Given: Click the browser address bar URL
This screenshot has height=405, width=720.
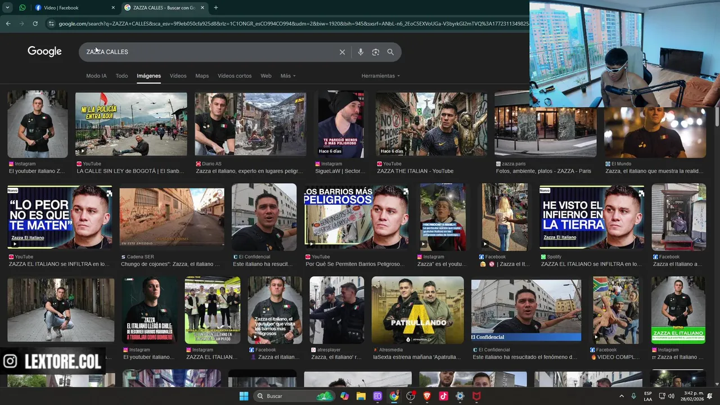Looking at the screenshot, I should 292,24.
